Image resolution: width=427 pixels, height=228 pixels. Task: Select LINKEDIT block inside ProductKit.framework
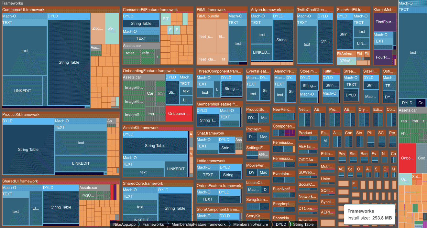(x=81, y=163)
